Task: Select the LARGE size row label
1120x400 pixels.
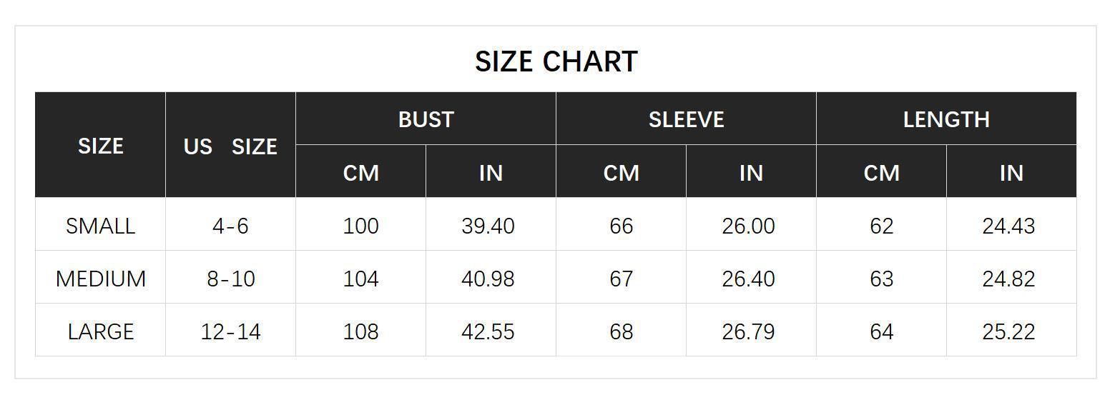Action: coord(100,331)
